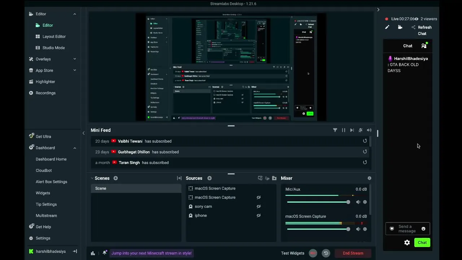
Task: Open Cloudbot page
Action: tap(44, 170)
